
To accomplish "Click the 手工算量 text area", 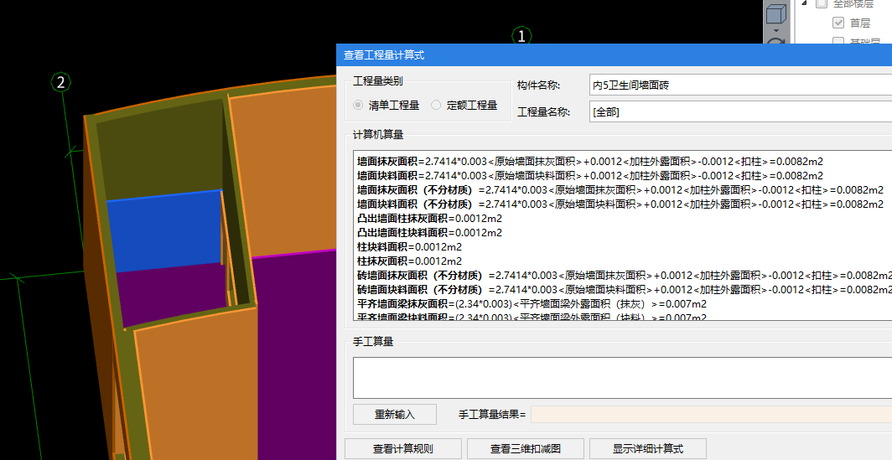I will pos(622,378).
